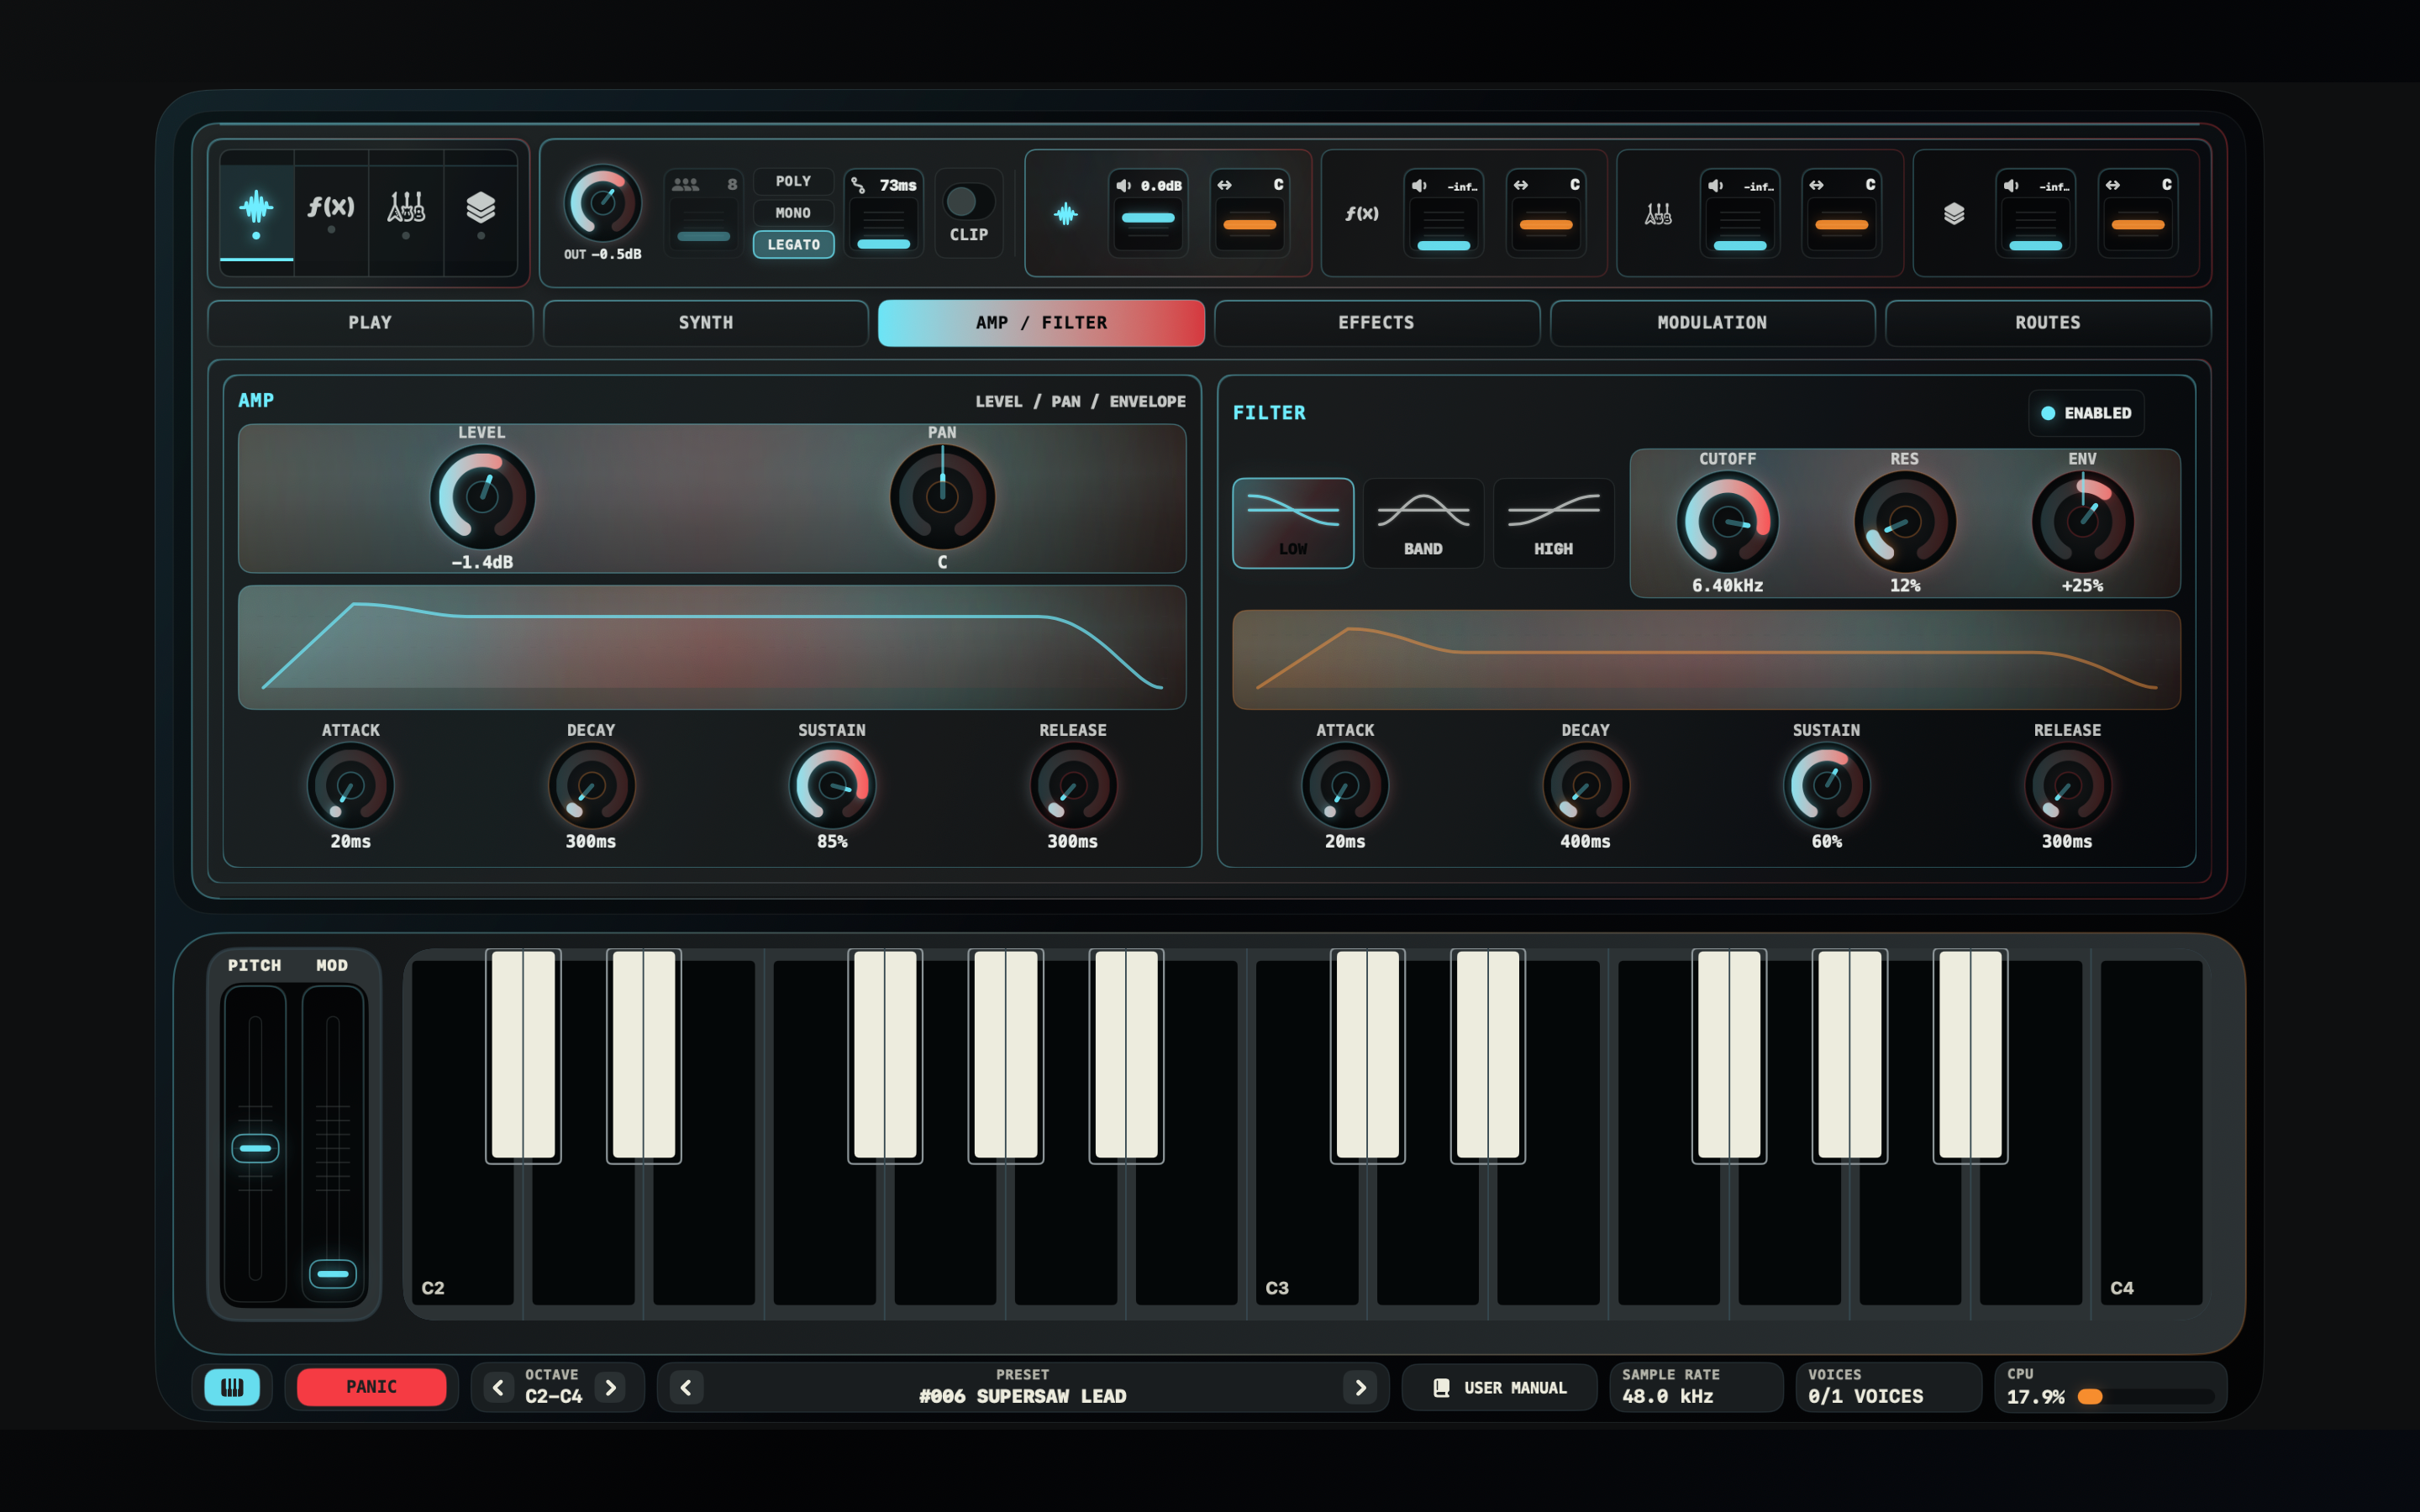Select the LOW pass filter type
This screenshot has width=2420, height=1512.
pos(1293,523)
